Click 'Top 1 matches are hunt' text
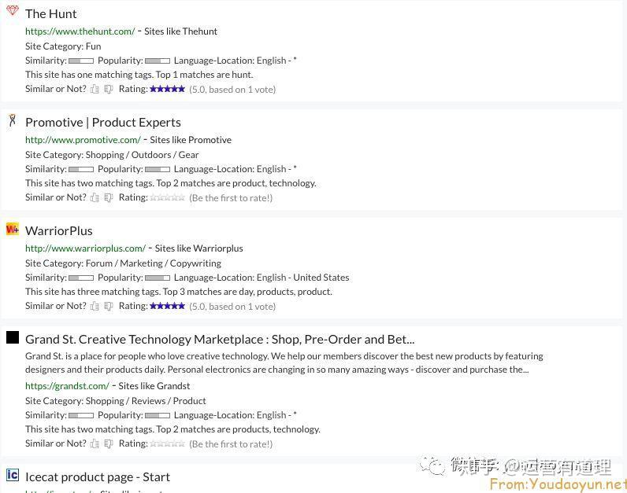The height and width of the screenshot is (493, 627). click(204, 75)
